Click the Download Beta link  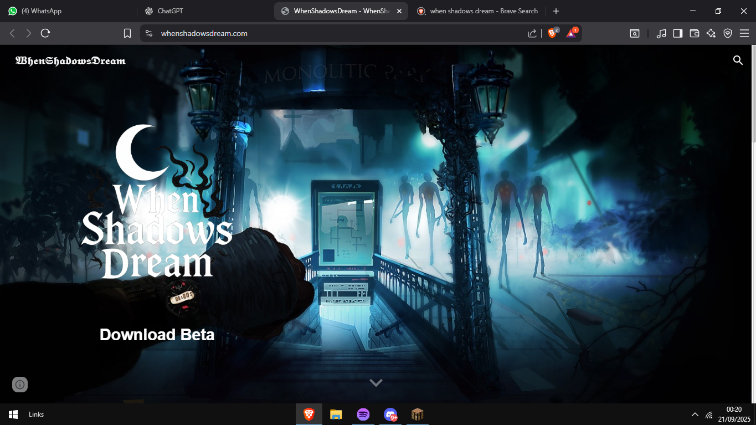click(x=157, y=335)
